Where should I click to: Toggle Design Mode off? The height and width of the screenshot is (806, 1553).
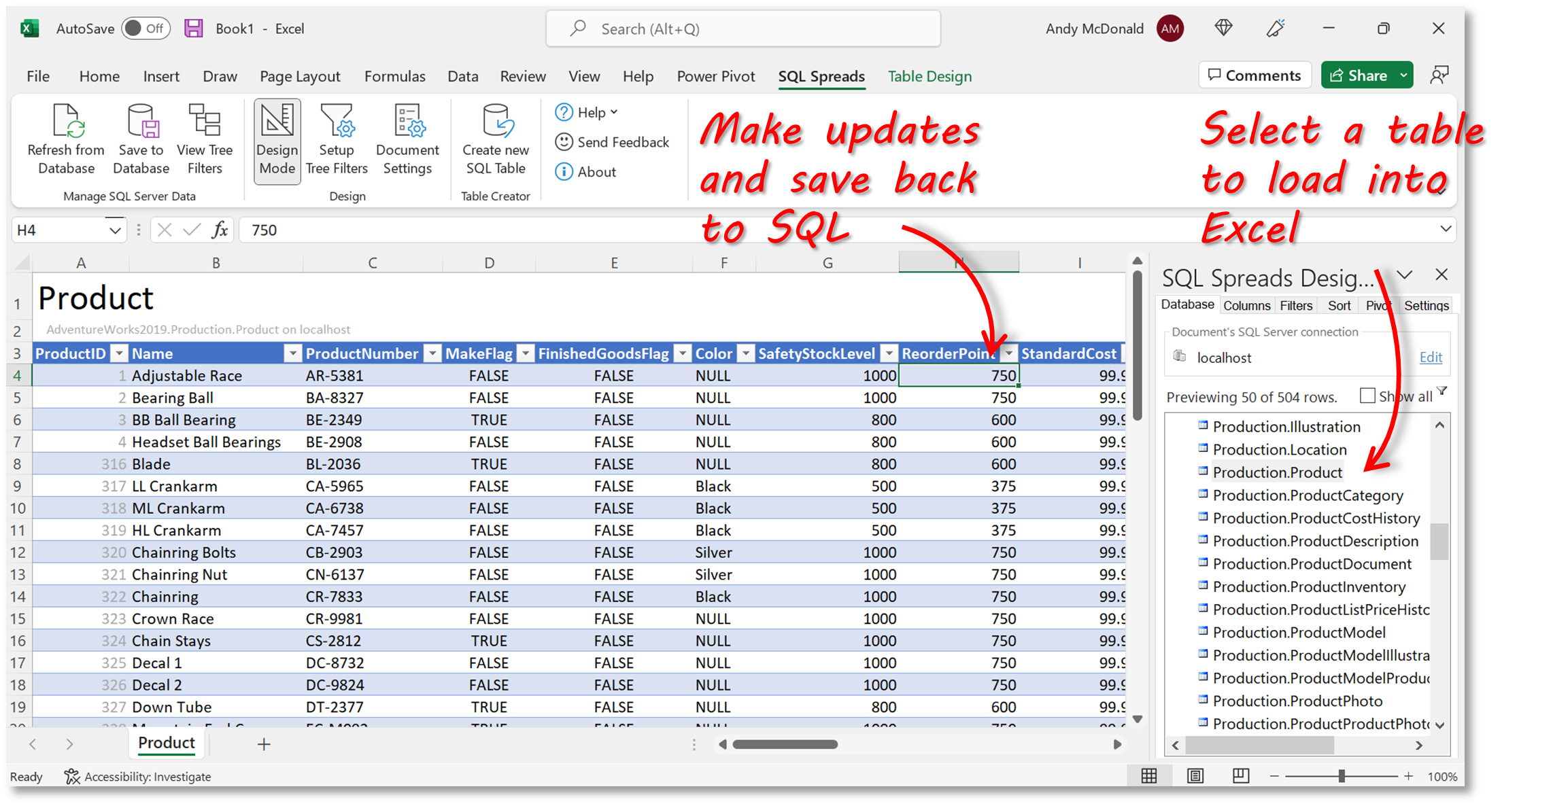click(x=276, y=141)
